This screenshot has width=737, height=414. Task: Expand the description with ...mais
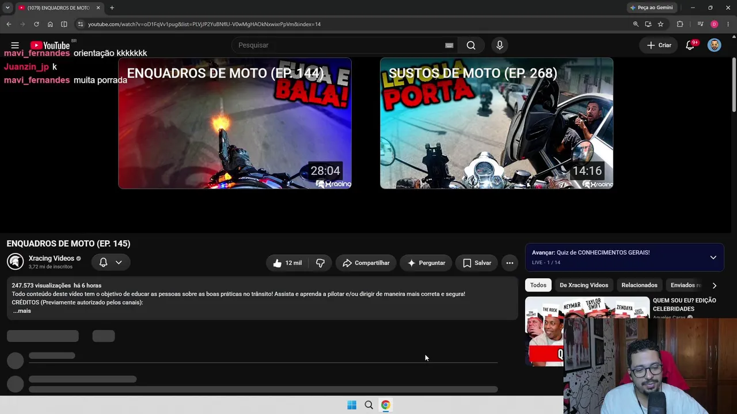(x=22, y=311)
